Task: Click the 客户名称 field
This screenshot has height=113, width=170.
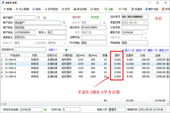Action: click(37, 23)
